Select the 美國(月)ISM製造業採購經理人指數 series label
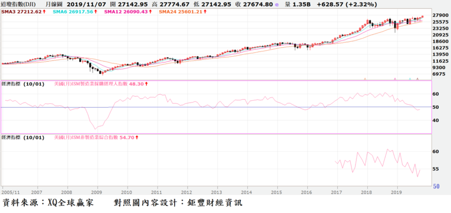 (x=91, y=84)
